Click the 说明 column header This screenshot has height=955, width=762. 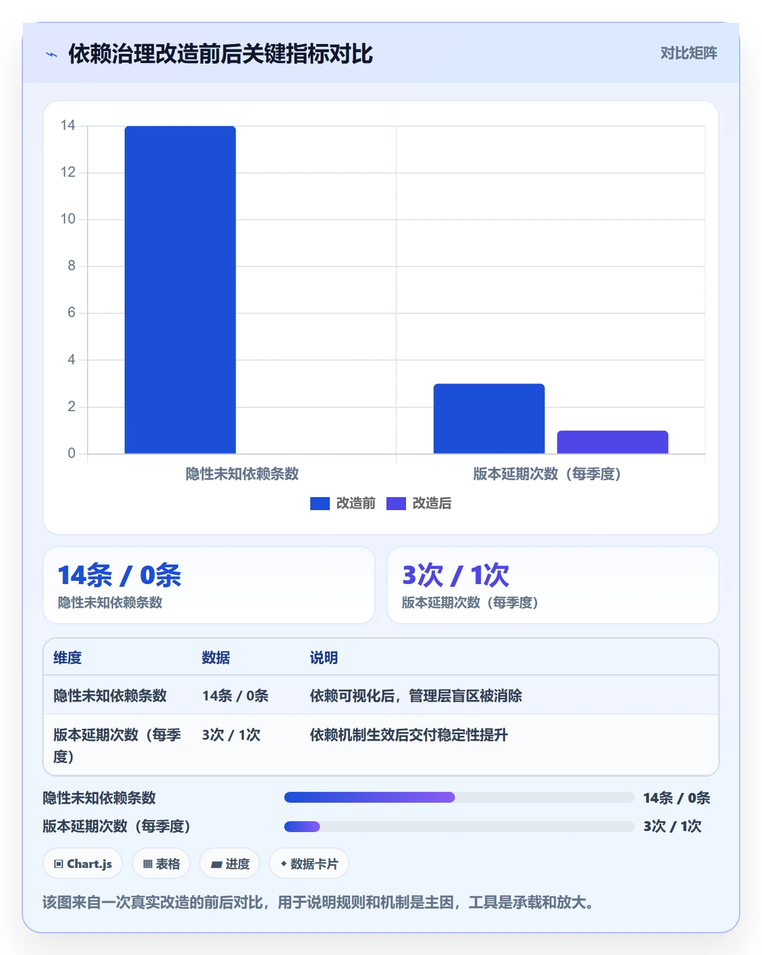[x=324, y=658]
